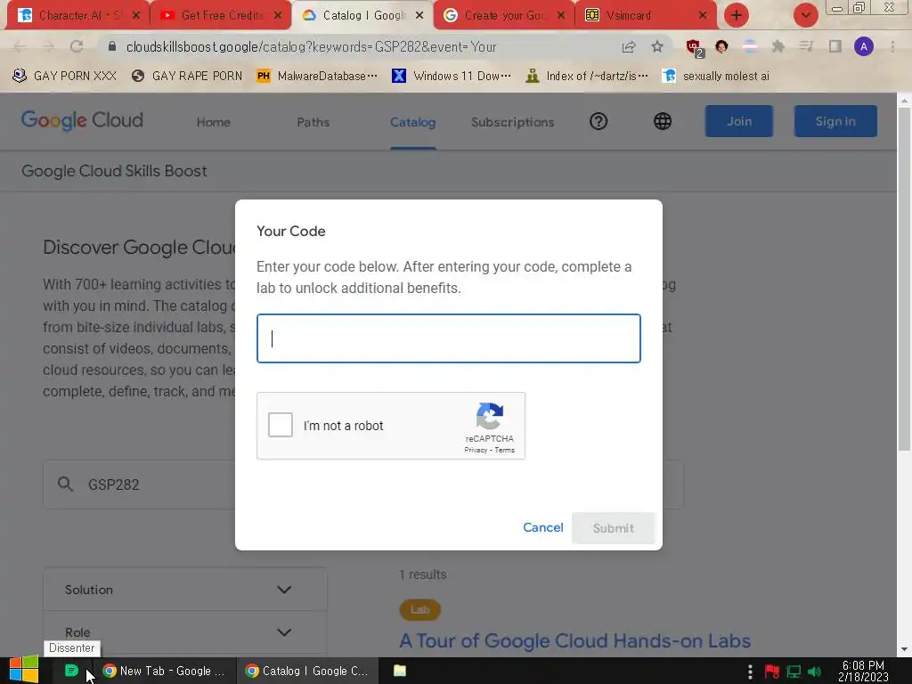Click the yellow Lab badge
The width and height of the screenshot is (912, 684).
pyautogui.click(x=420, y=609)
